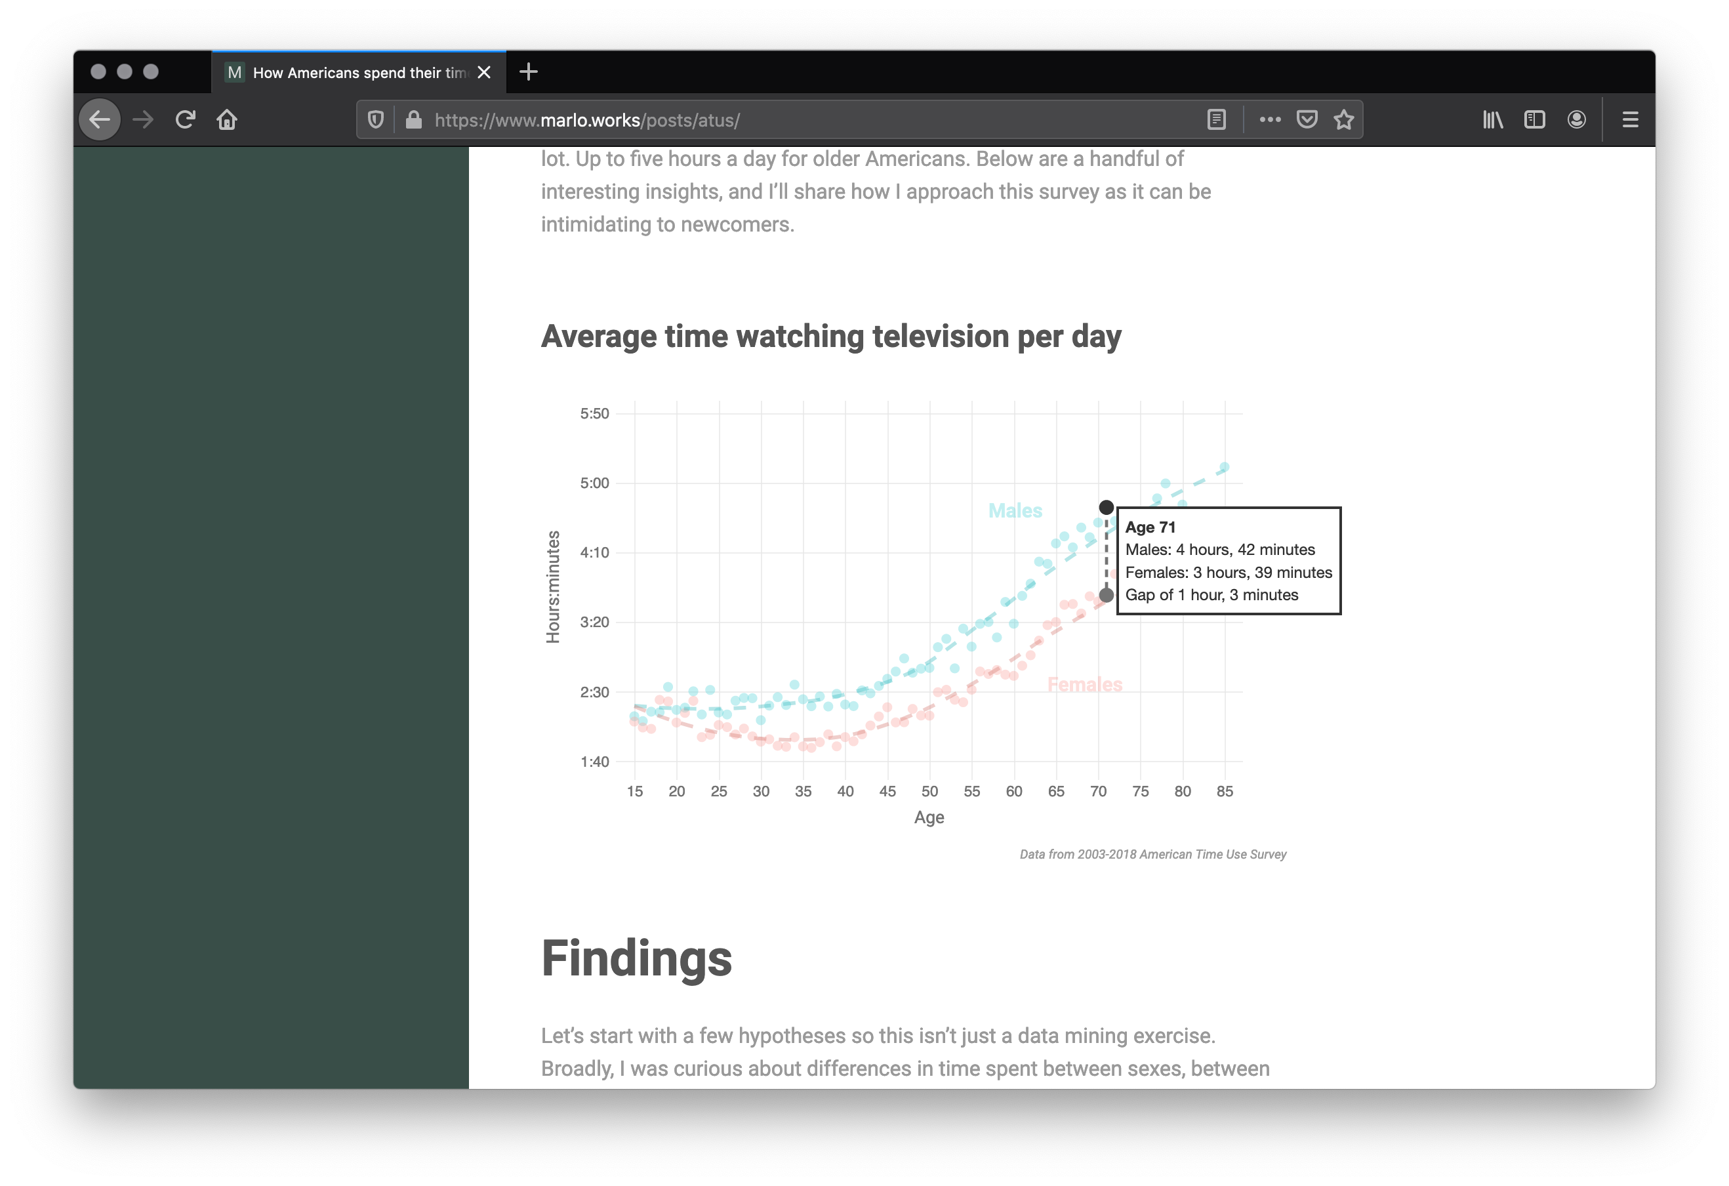Viewport: 1729px width, 1186px height.
Task: Click the 15 age x-axis label
Action: tap(635, 792)
